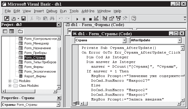
Task: Open the AfterUpdate procedure dropdown
Action: pyautogui.click(x=179, y=40)
